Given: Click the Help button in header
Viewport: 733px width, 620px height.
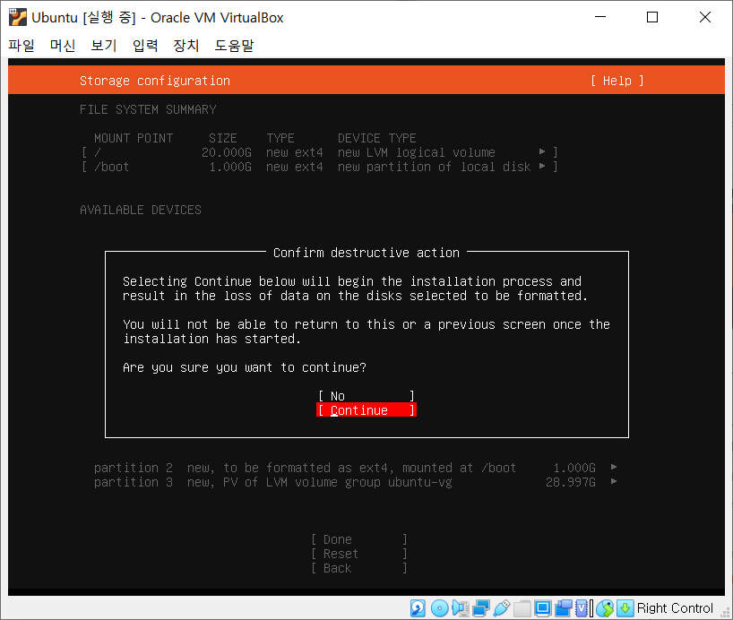Looking at the screenshot, I should tap(617, 81).
